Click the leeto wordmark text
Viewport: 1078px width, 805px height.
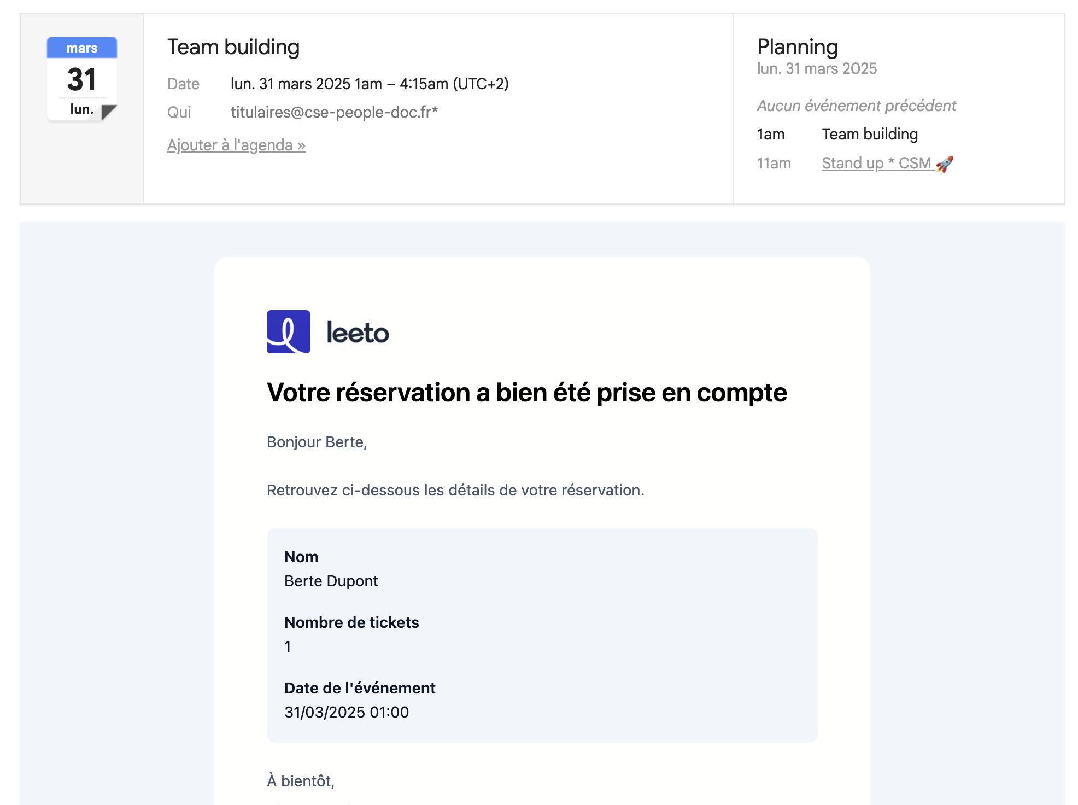358,332
